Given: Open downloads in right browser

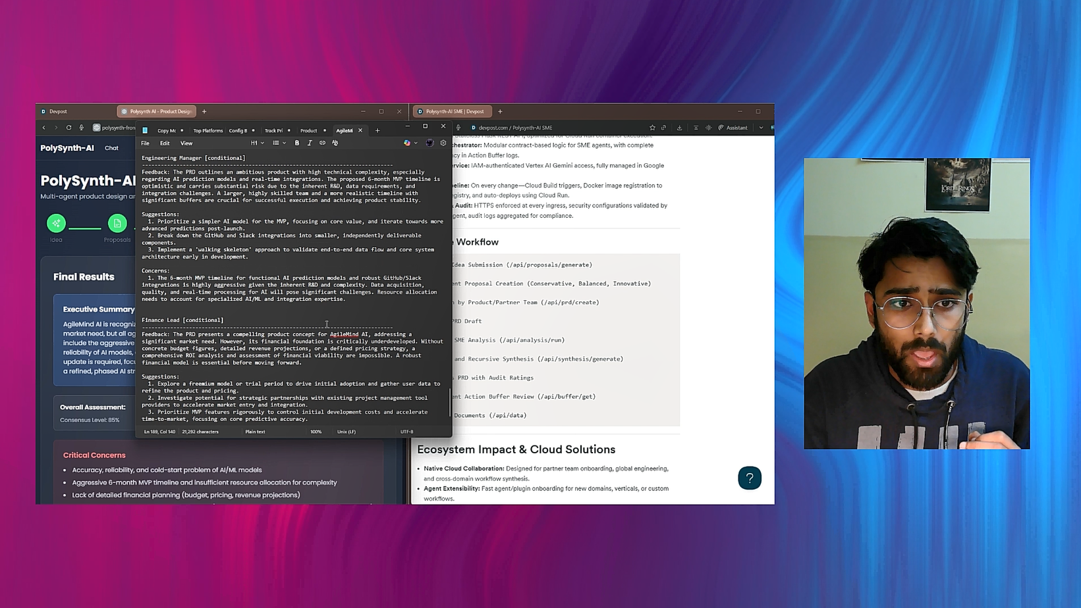Looking at the screenshot, I should (679, 128).
